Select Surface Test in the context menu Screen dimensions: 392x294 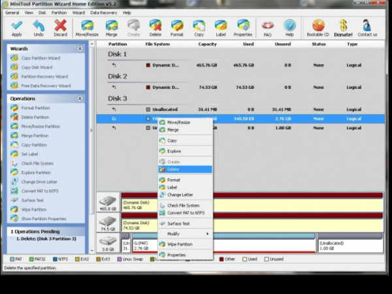pos(186,223)
